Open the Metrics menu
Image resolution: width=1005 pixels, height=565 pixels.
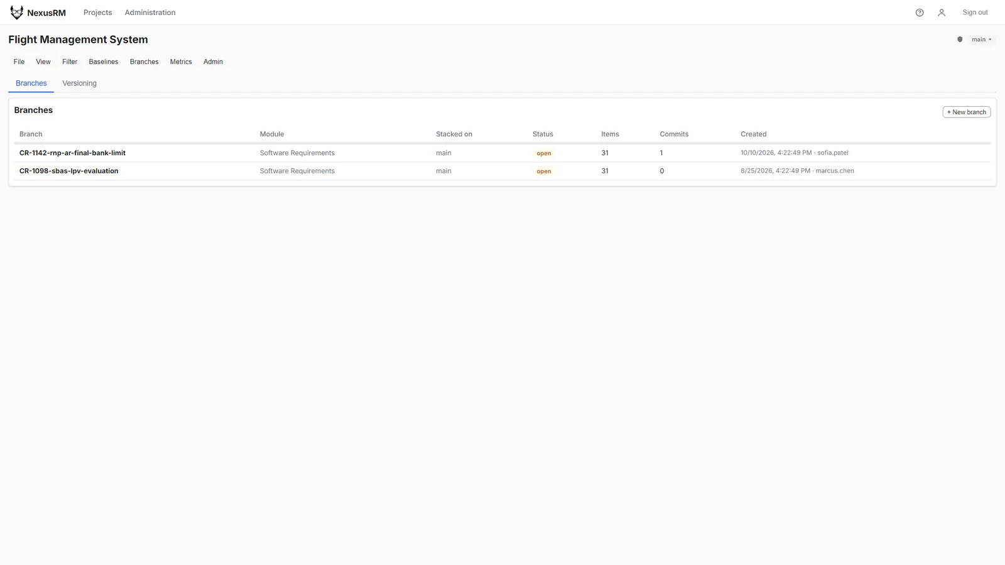[181, 62]
